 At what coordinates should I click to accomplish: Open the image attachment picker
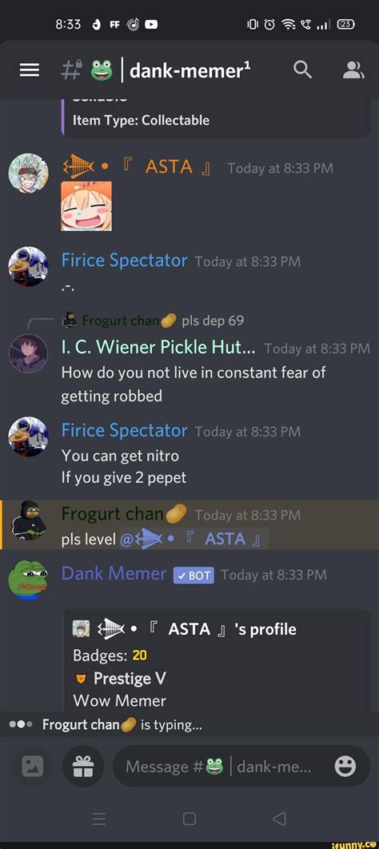pyautogui.click(x=33, y=766)
